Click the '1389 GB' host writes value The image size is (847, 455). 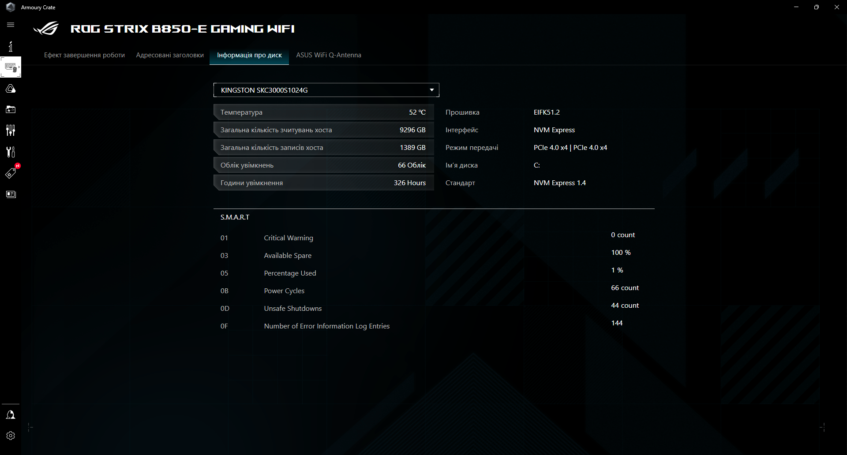412,148
